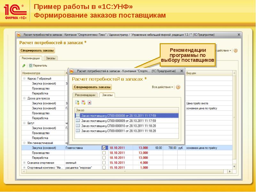Viewport: 256px width, 192px height.
Task: Switch to Рекомендации tab in main window
Action: click(31, 58)
